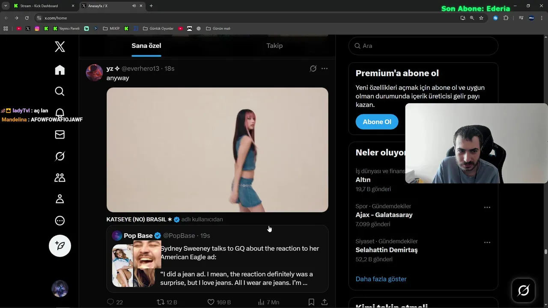
Task: Open Selahattin Demirtaş trend
Action: click(x=387, y=250)
